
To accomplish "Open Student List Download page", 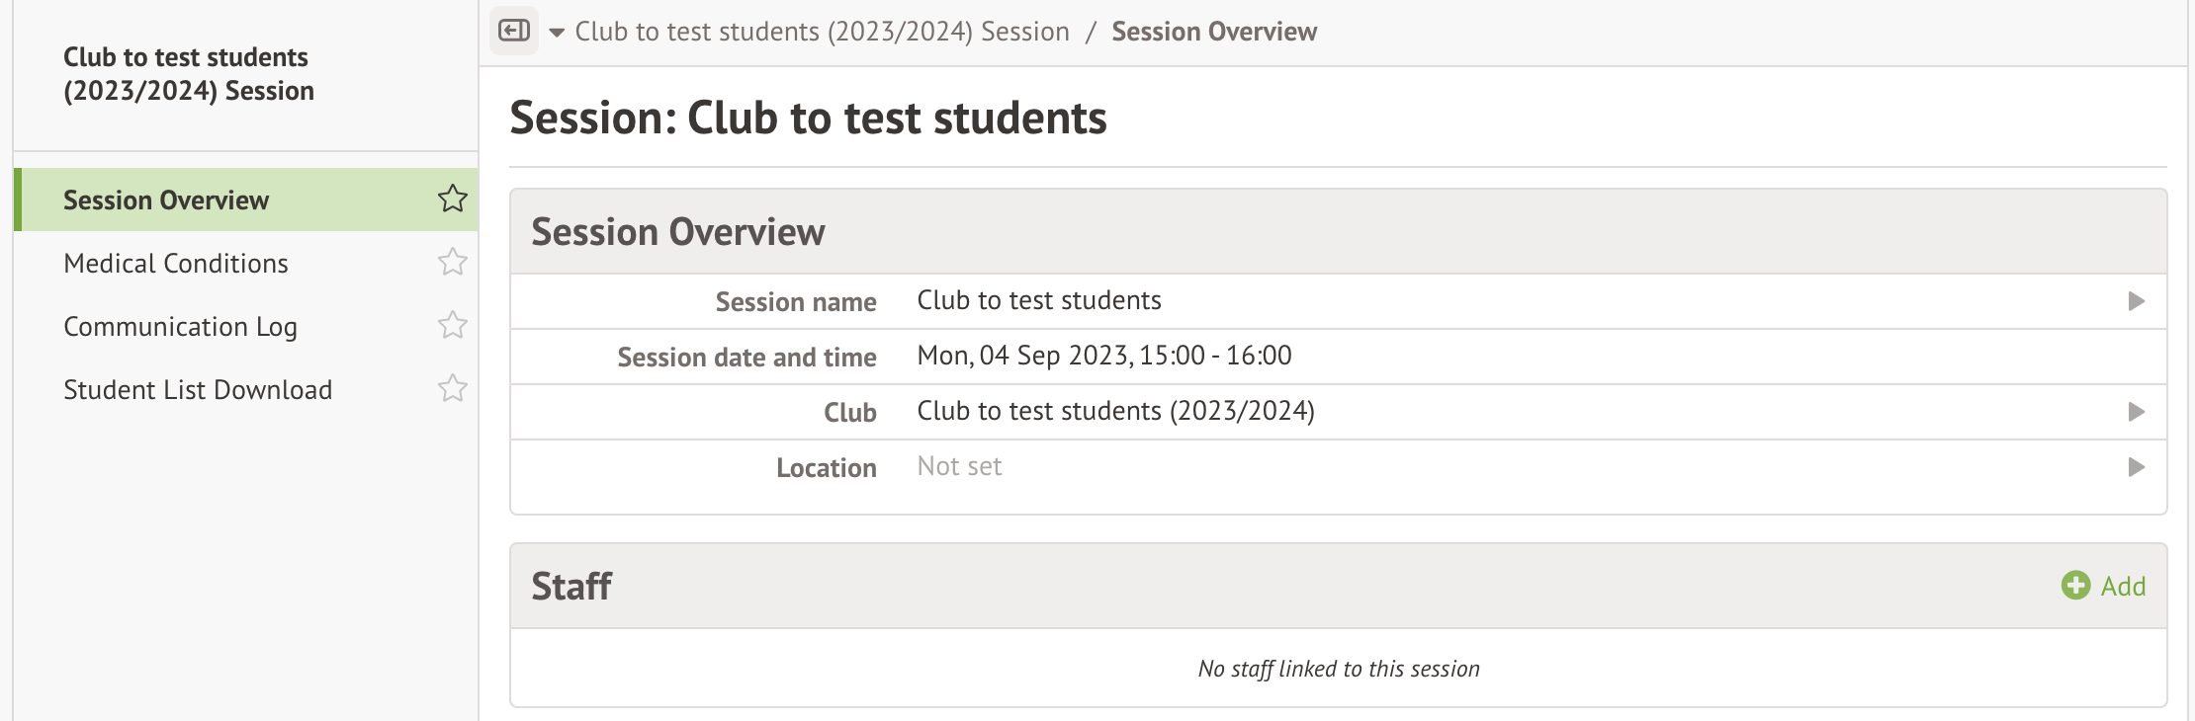I will click(198, 390).
